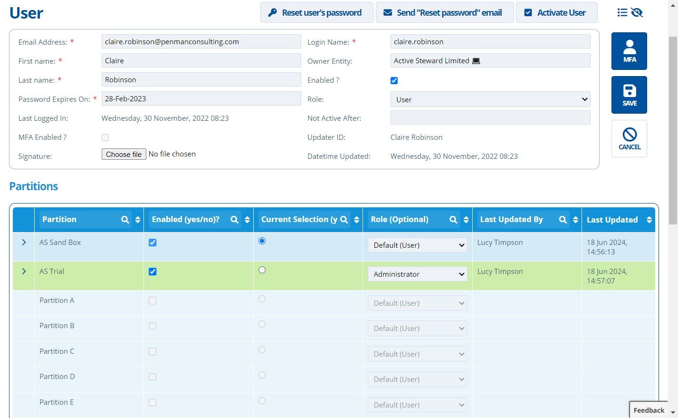Search the Last Updated By column

click(563, 220)
